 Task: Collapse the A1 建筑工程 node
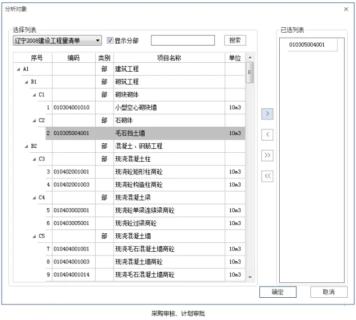(18, 69)
